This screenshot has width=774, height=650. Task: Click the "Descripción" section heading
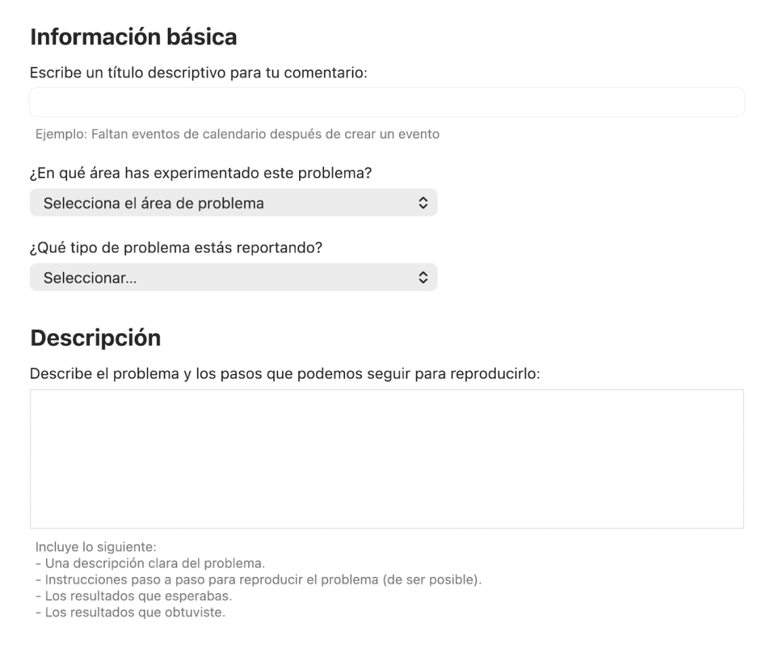(x=95, y=338)
